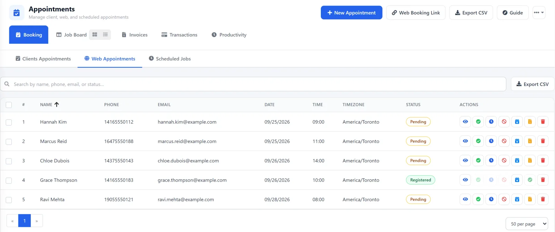
Task: Switch Job Board to grid view icon
Action: coord(95,35)
